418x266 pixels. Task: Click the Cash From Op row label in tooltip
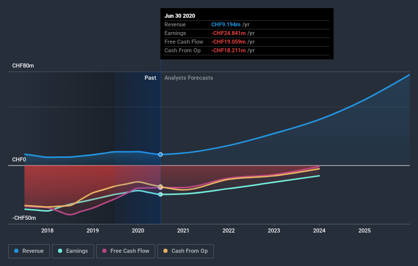[x=183, y=50]
